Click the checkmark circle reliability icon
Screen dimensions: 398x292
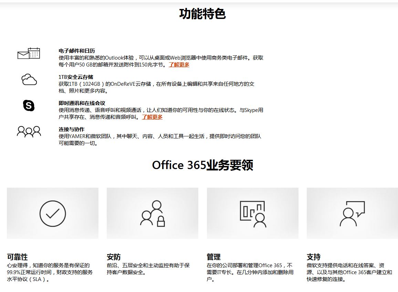click(x=53, y=213)
